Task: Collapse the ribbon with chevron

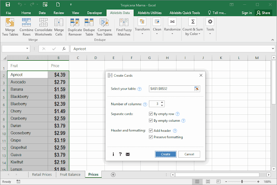Action: [273, 40]
